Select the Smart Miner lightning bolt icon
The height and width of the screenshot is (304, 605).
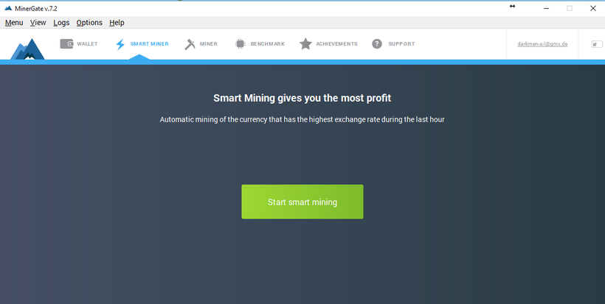pyautogui.click(x=120, y=44)
